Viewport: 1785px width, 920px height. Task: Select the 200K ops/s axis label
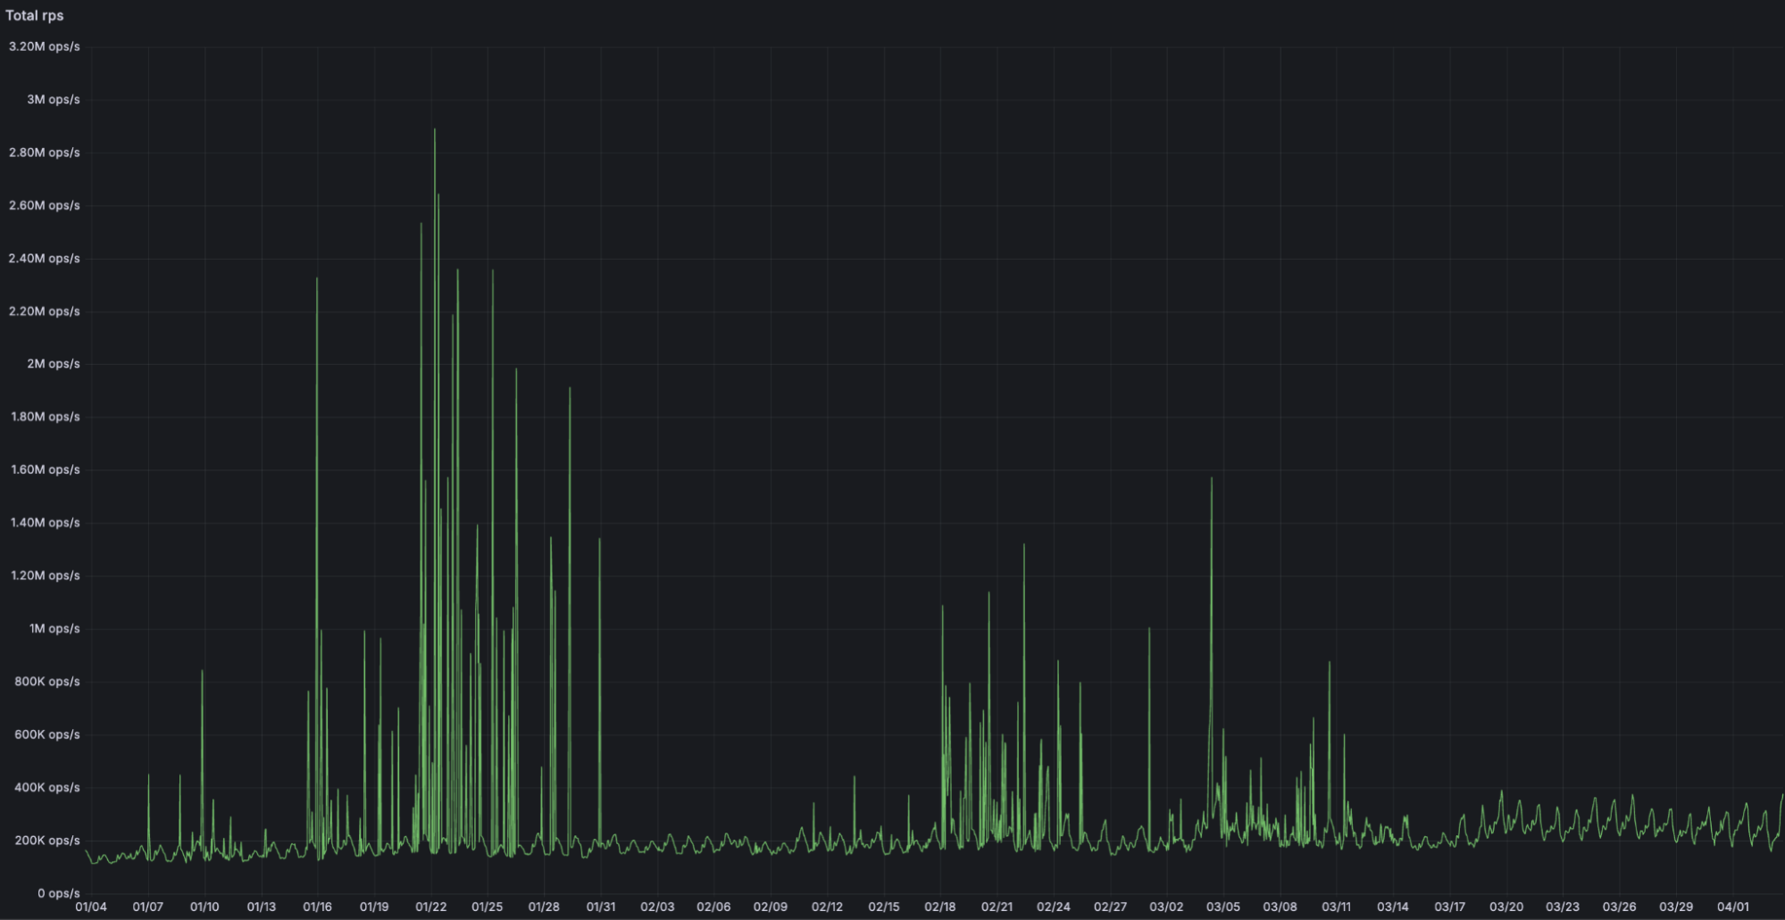click(47, 841)
